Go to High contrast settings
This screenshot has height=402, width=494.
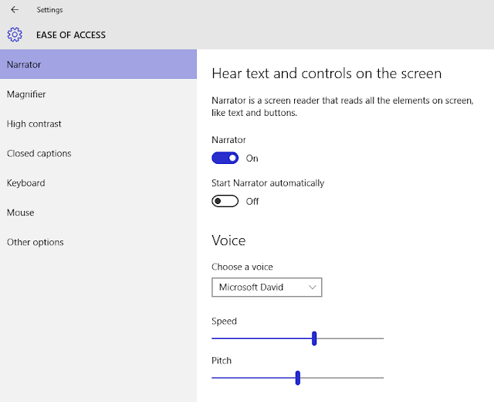(34, 124)
